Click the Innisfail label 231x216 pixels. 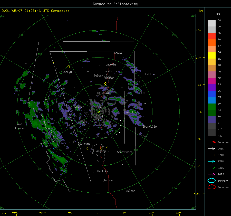104,93
